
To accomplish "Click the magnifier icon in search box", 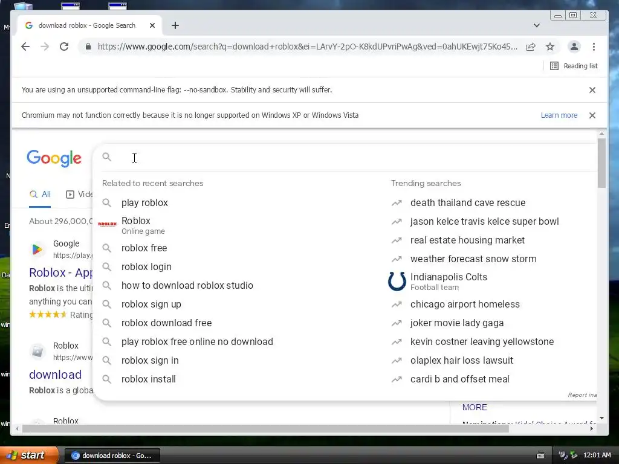I will coord(106,157).
